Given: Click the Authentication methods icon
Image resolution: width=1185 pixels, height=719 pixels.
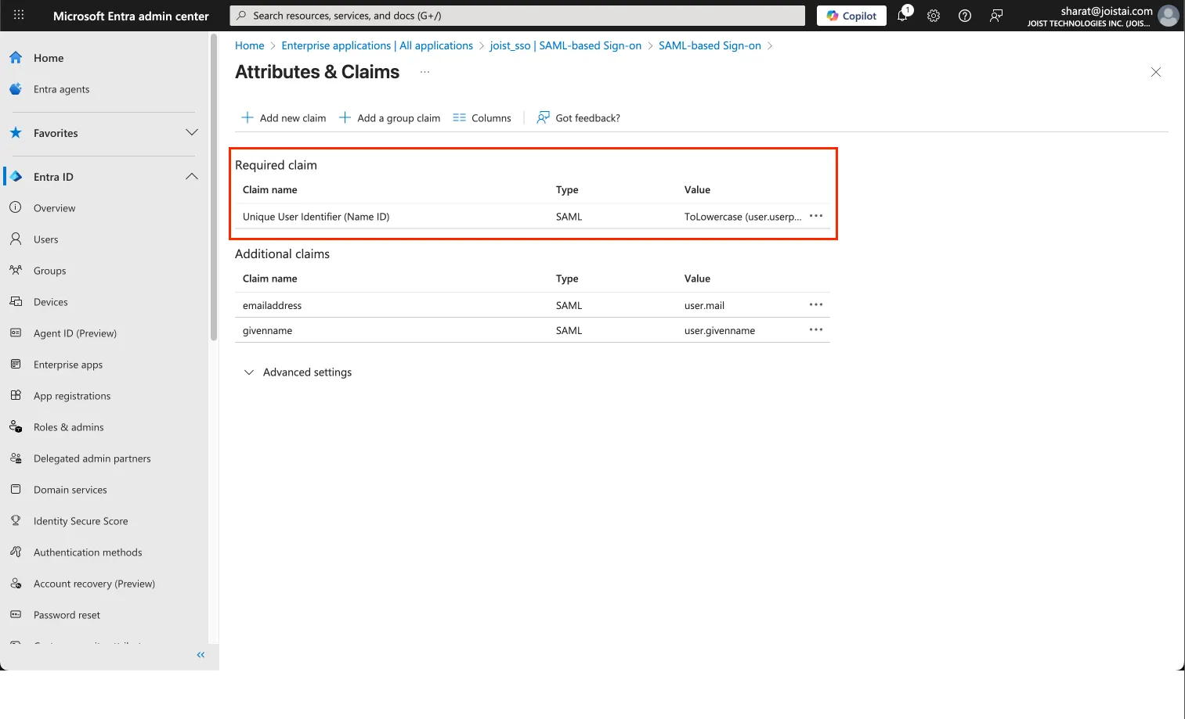Looking at the screenshot, I should click(16, 552).
